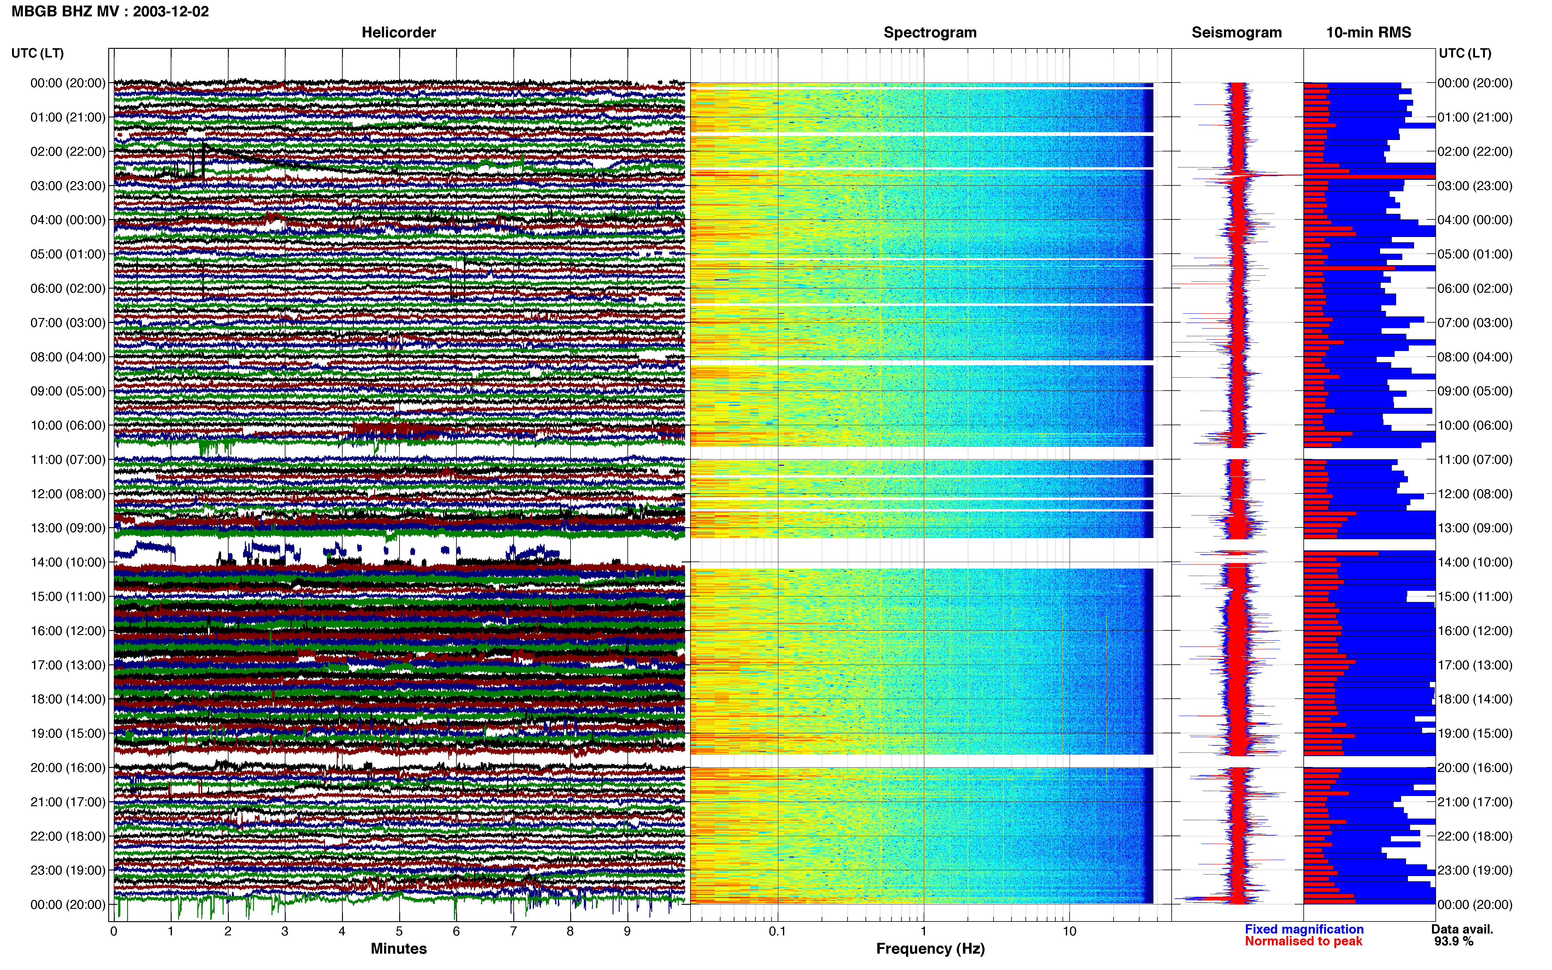Click left time label '06:00 (02:00)'
This screenshot has width=1552, height=970.
[x=68, y=289]
